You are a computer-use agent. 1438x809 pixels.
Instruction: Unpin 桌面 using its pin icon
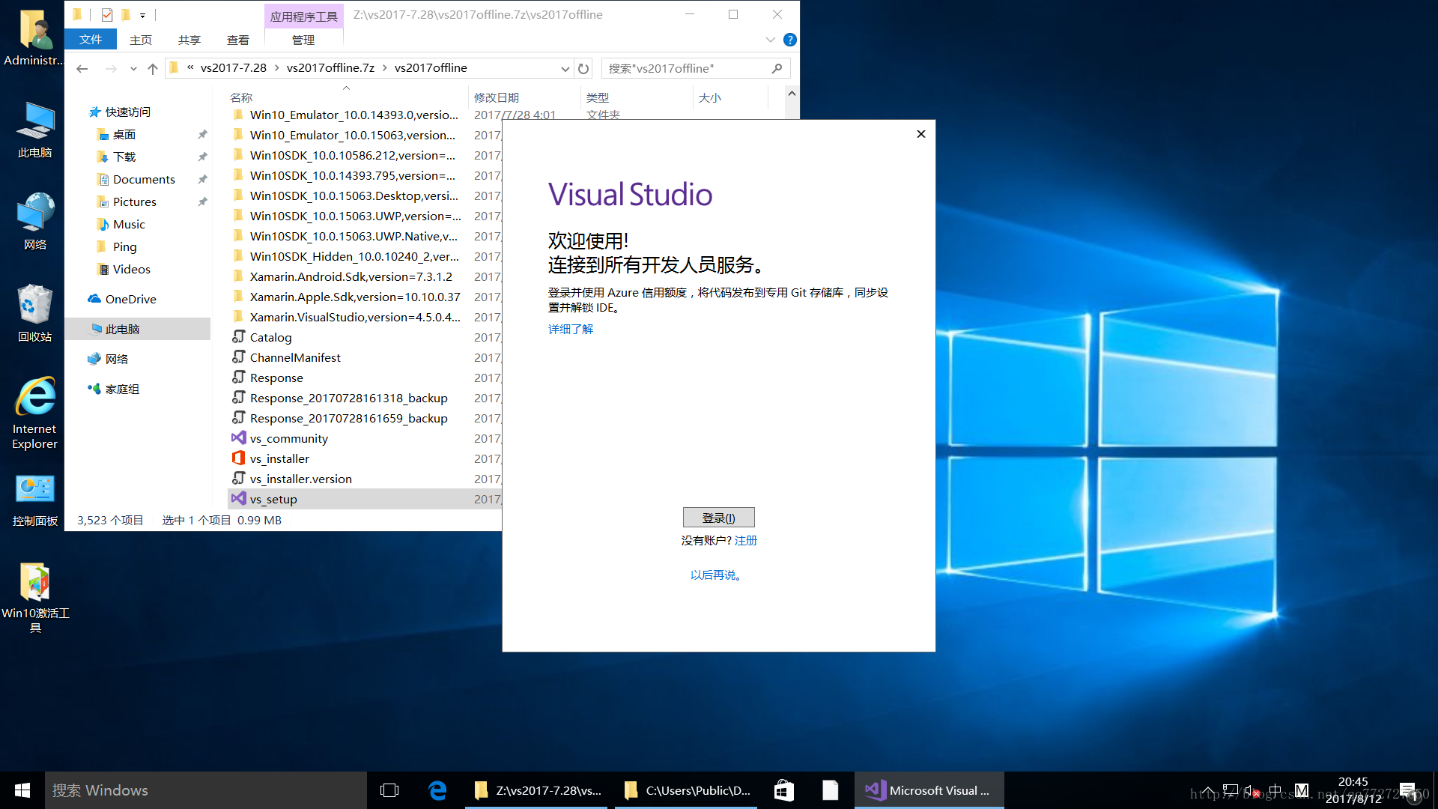(x=202, y=134)
